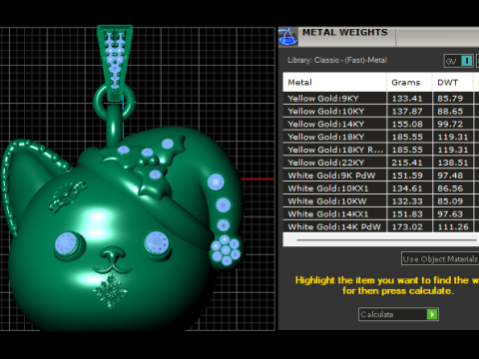The width and height of the screenshot is (479, 359).
Task: Select the Yellow Gold:10KY row
Action: [x=381, y=111]
